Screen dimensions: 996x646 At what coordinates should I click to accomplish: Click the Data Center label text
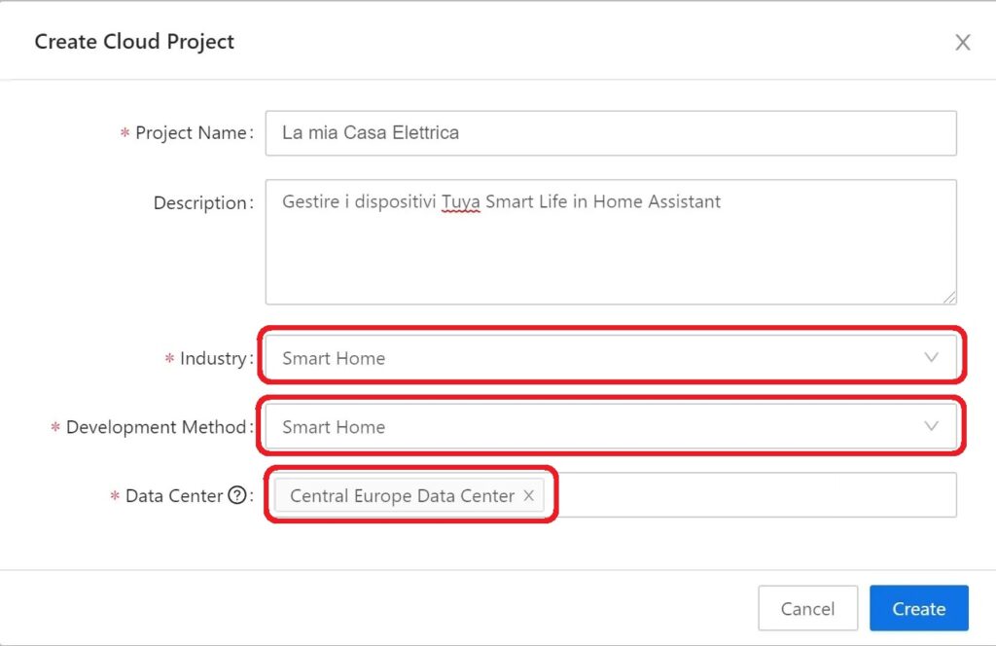tap(174, 495)
